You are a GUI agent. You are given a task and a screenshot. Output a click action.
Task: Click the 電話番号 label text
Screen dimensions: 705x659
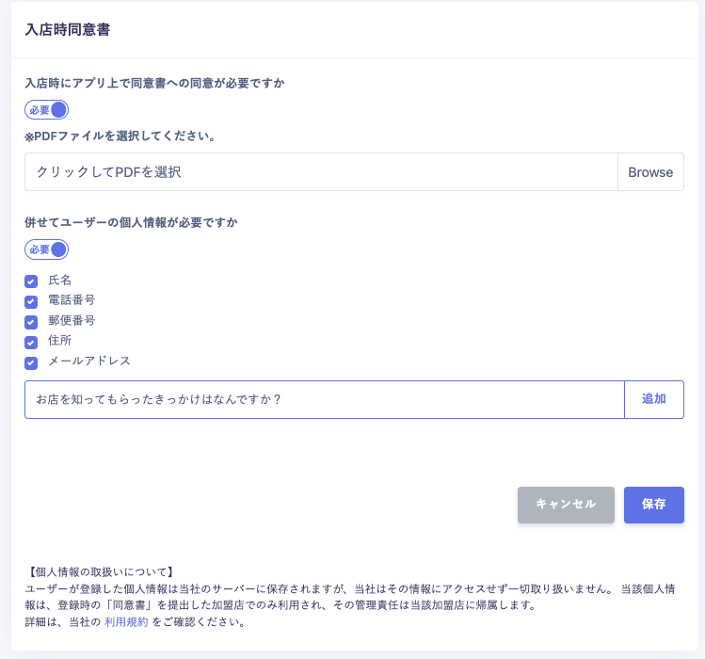[72, 300]
